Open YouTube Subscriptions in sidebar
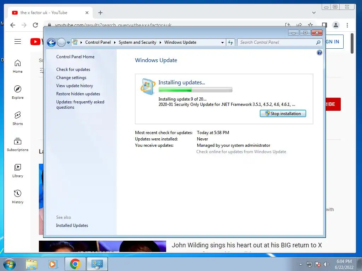The height and width of the screenshot is (271, 362). (x=18, y=144)
